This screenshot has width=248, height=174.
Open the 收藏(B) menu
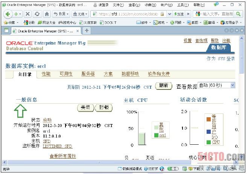pyautogui.click(x=151, y=5)
